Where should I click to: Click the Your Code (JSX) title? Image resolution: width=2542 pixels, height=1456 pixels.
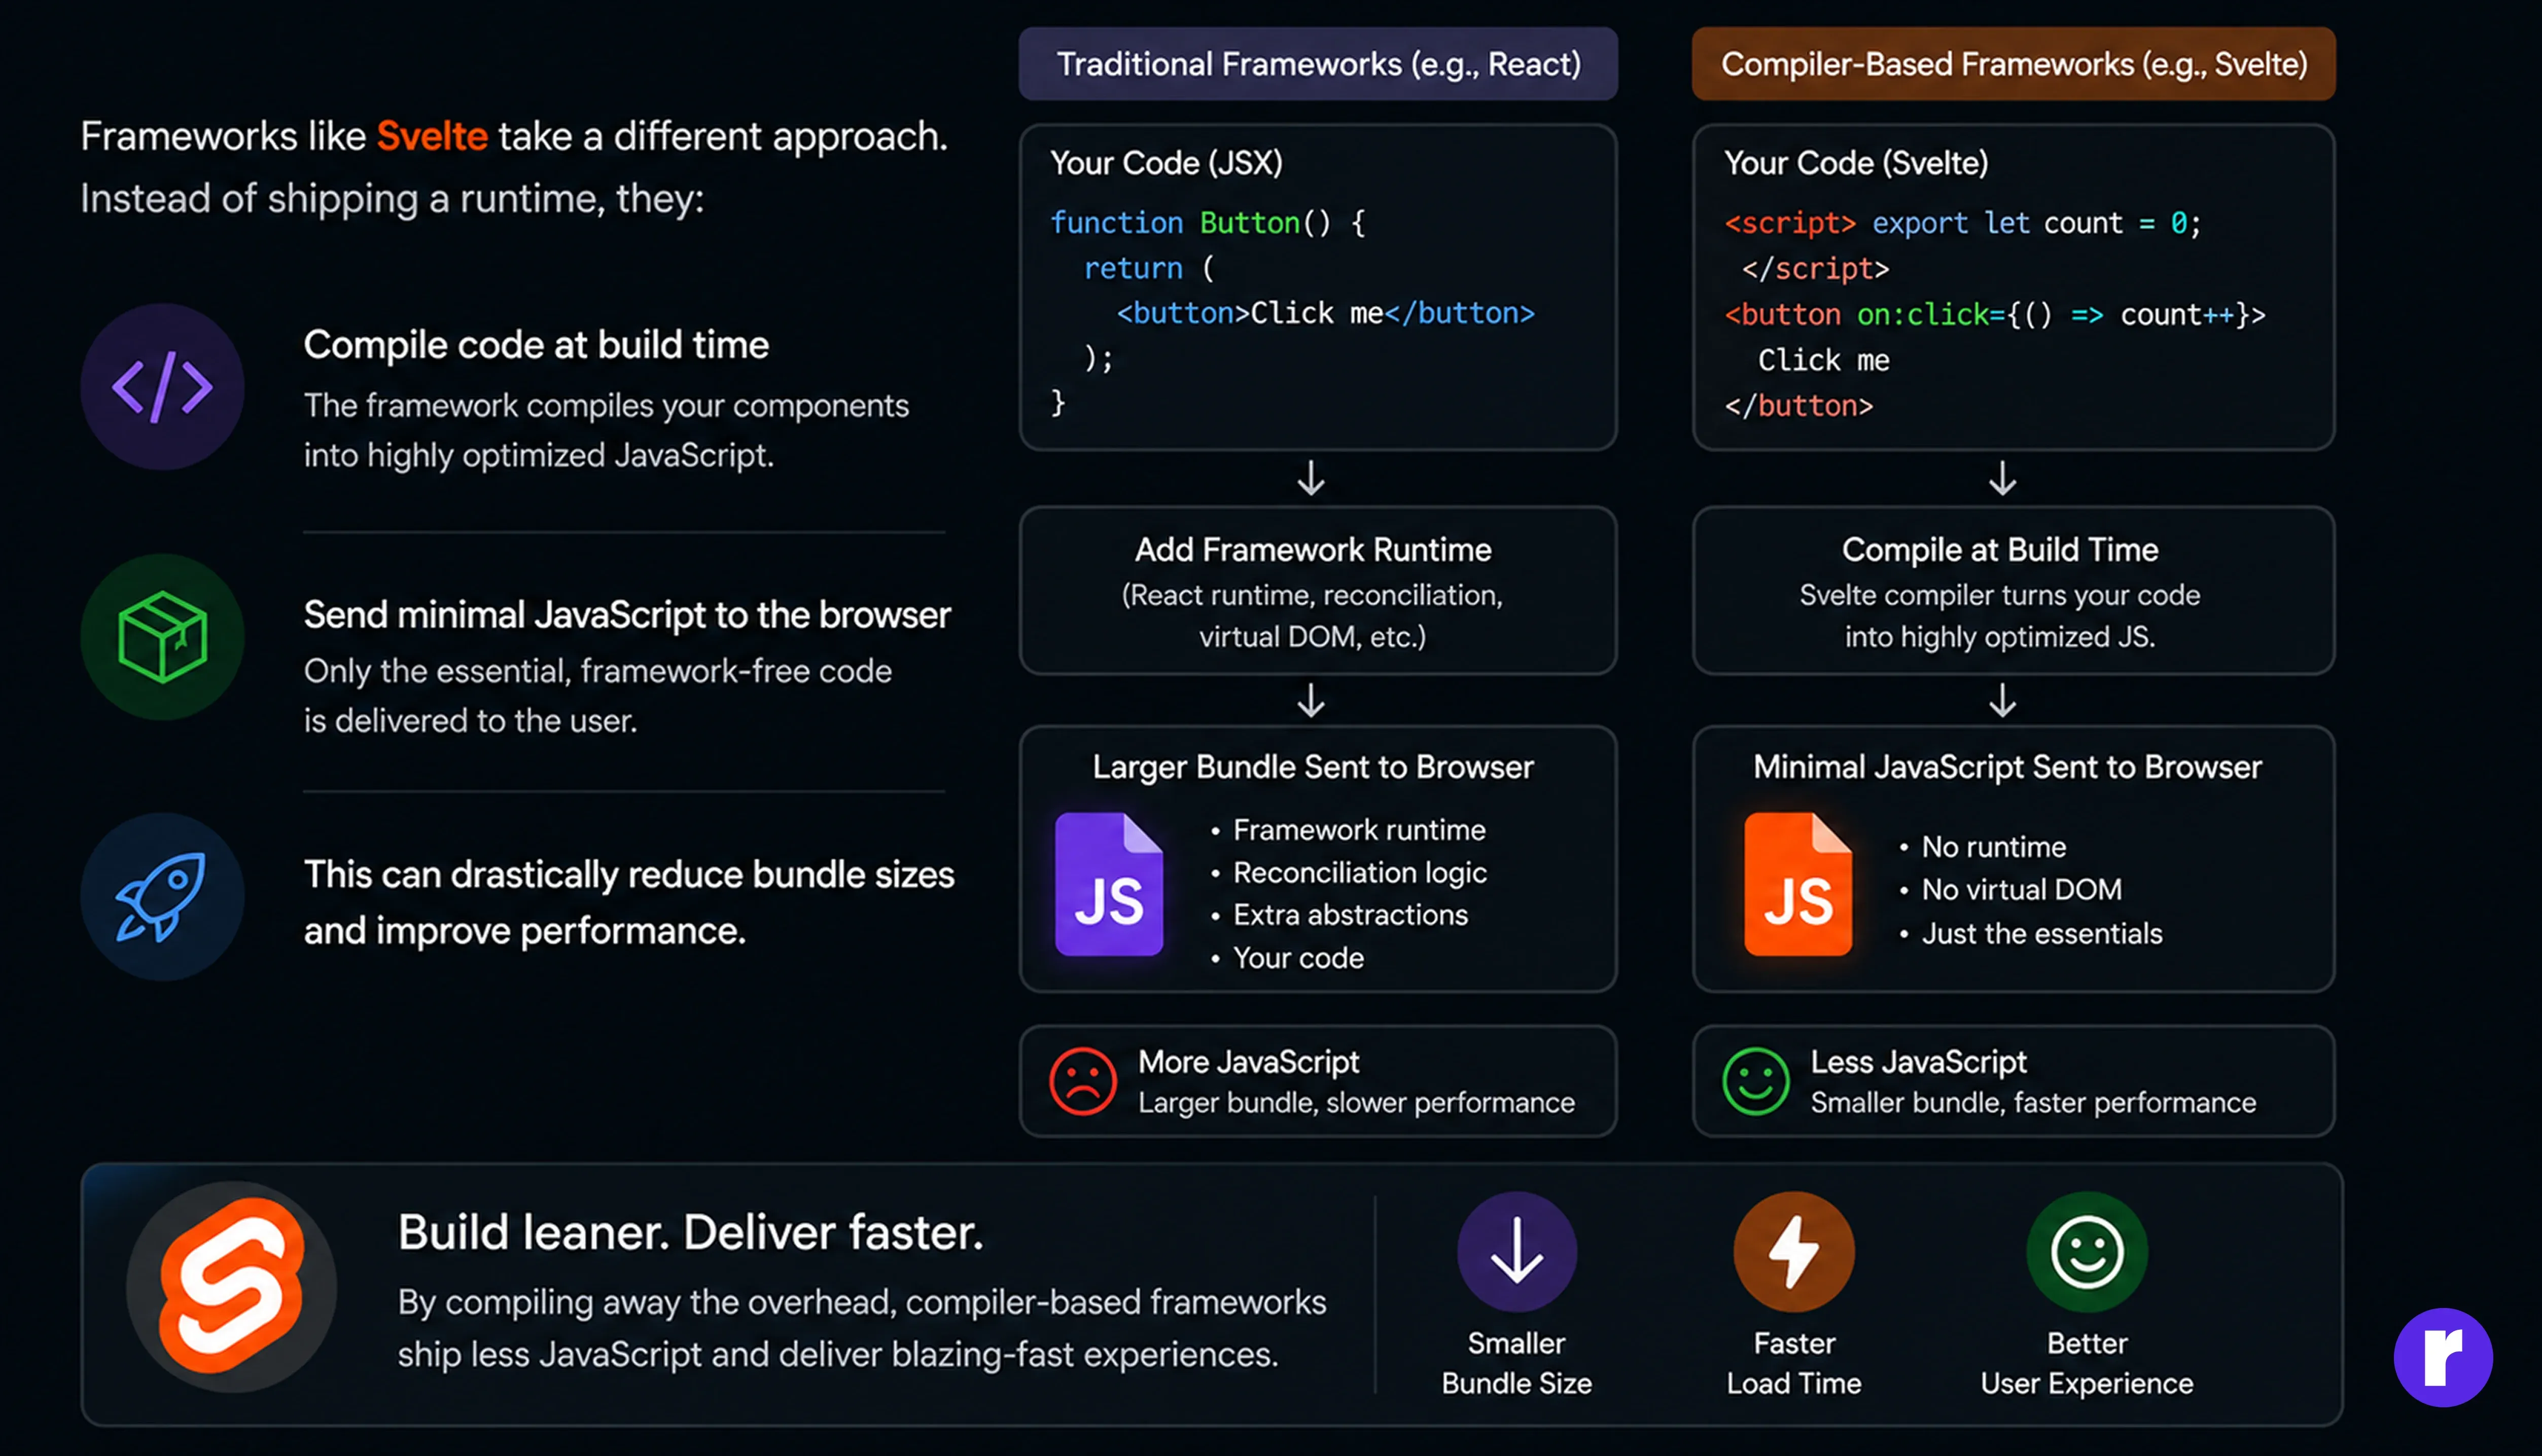click(x=1167, y=162)
